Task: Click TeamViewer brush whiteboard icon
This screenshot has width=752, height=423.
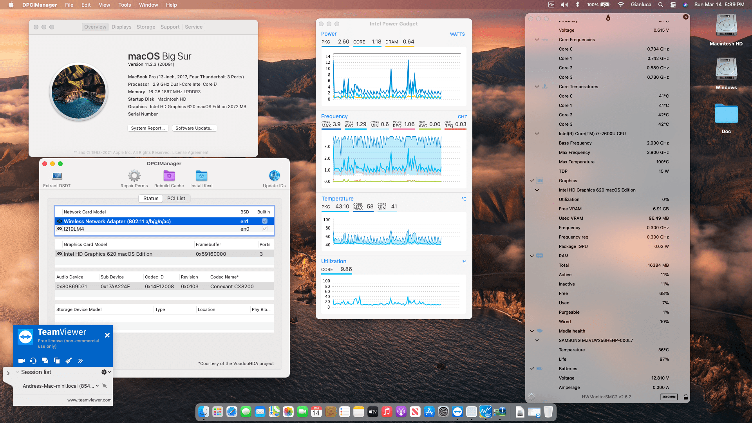Action: click(x=69, y=361)
